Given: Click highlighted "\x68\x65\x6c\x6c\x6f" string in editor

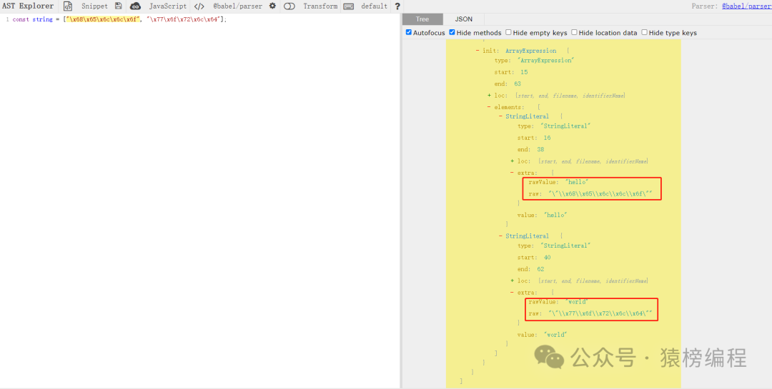Looking at the screenshot, I should tap(103, 20).
